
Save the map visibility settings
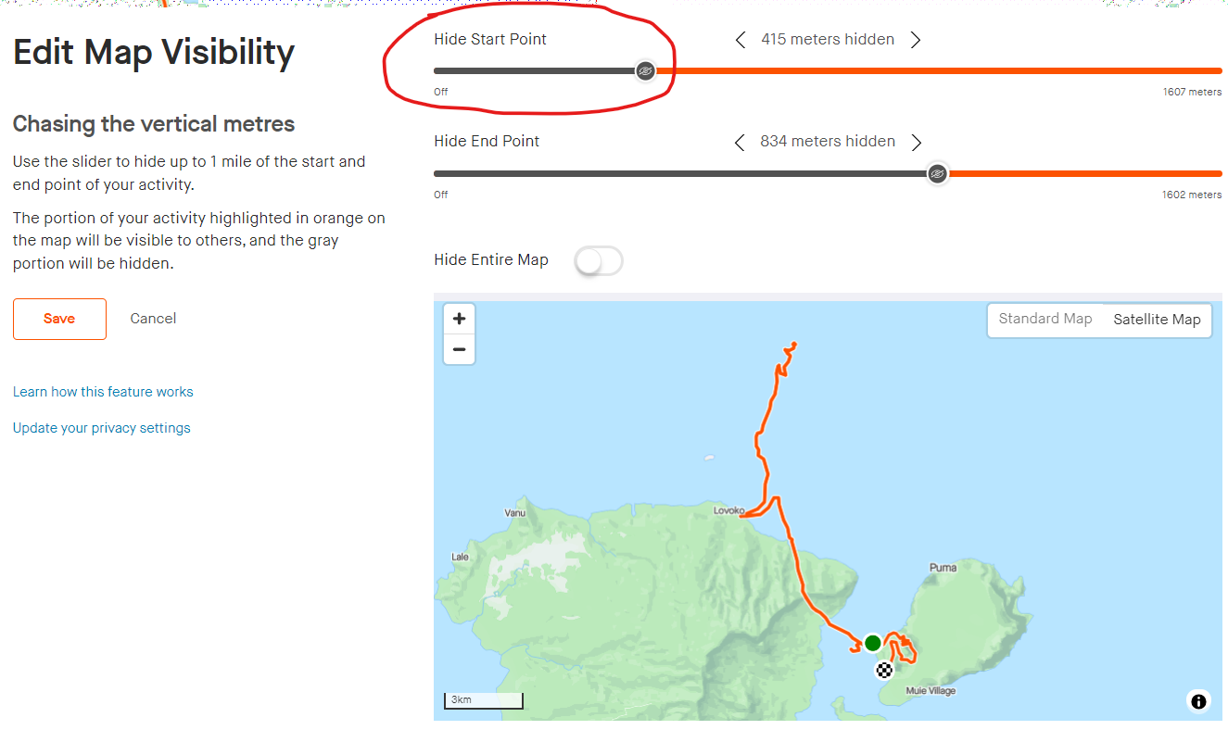59,319
